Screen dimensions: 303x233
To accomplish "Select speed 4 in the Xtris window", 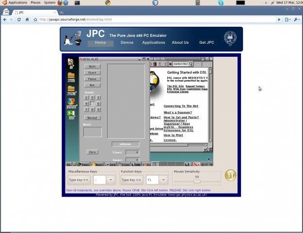I will [x=87, y=104].
